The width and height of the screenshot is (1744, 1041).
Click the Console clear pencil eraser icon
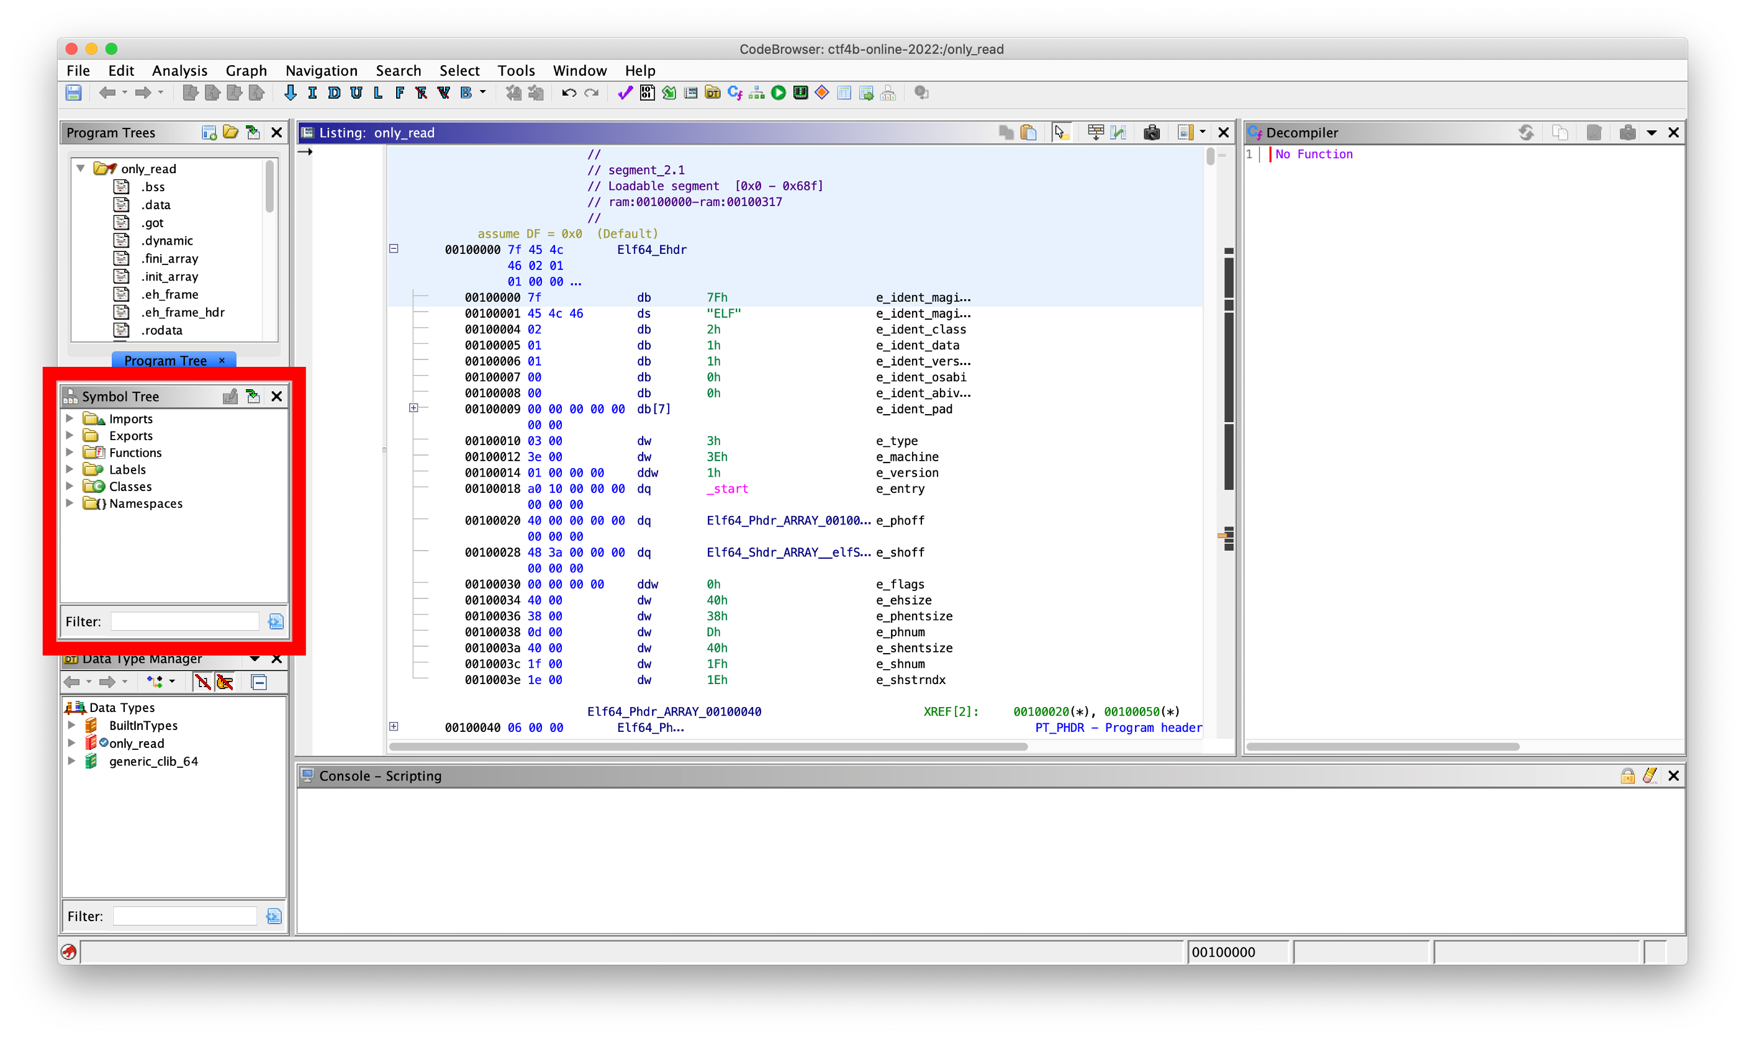1650,775
